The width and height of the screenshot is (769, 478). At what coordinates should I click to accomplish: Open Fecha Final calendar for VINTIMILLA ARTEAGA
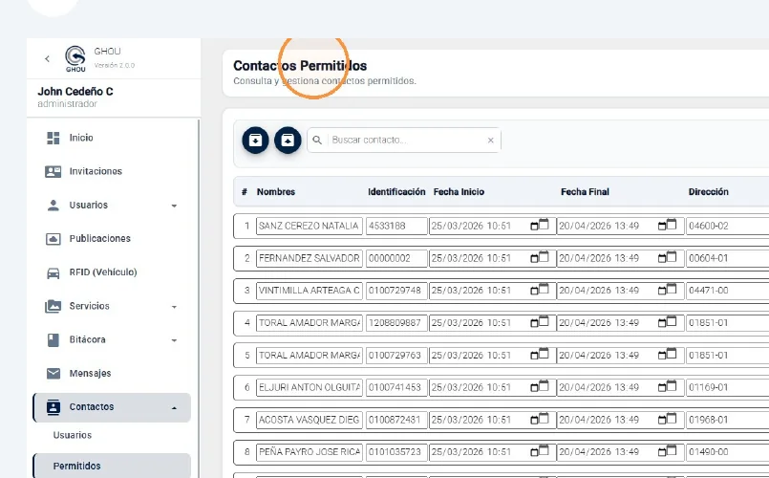pyautogui.click(x=667, y=290)
